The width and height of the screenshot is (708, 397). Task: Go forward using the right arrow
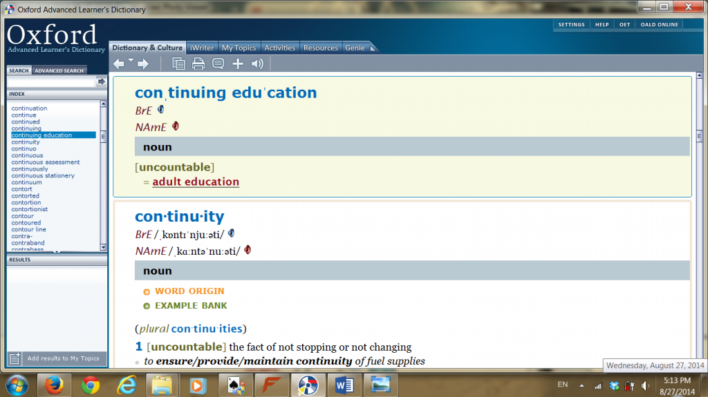[143, 64]
